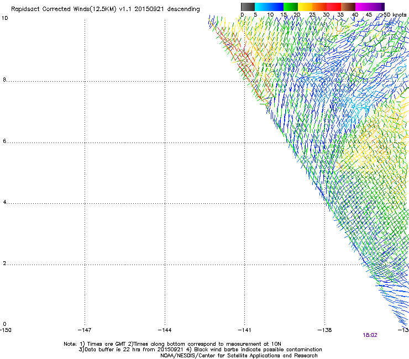Click the '35' label under the color bar

click(x=340, y=15)
